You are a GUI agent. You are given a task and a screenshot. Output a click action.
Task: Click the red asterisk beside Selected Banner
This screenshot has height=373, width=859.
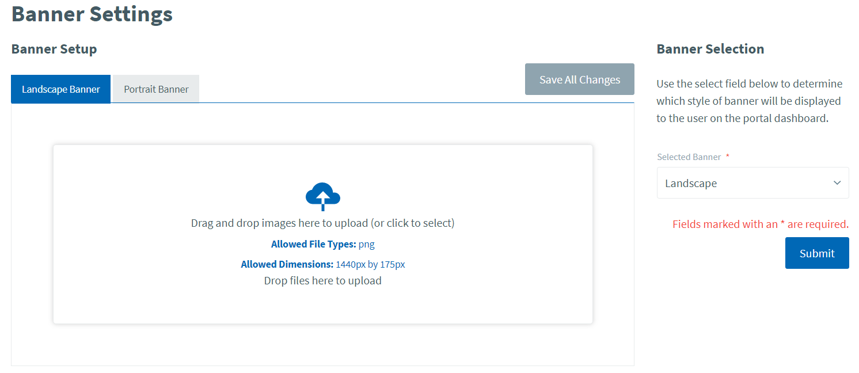point(728,157)
